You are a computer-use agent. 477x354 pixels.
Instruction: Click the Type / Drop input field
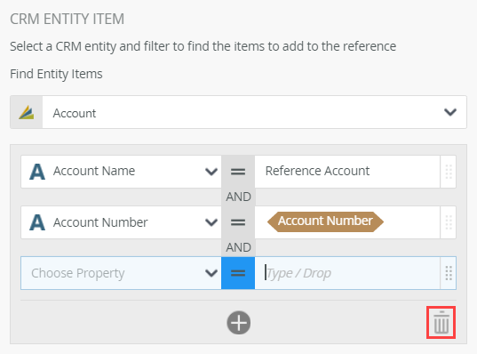(347, 273)
